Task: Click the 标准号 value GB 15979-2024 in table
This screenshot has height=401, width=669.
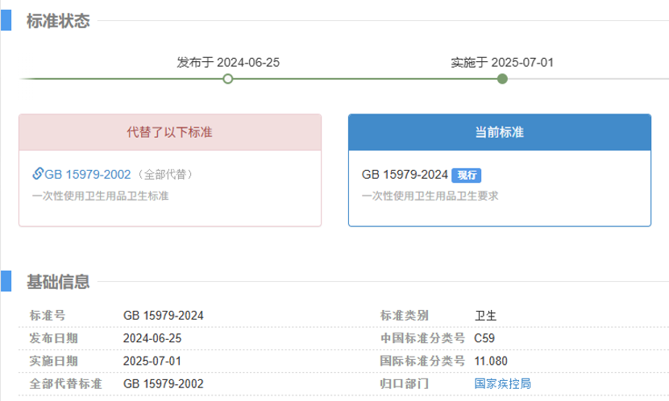Action: [163, 316]
